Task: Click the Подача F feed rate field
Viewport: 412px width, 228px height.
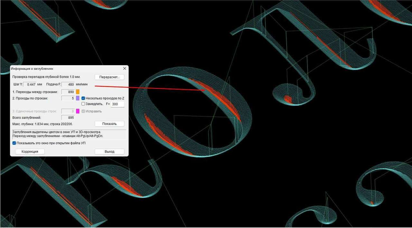Action: 68,84
